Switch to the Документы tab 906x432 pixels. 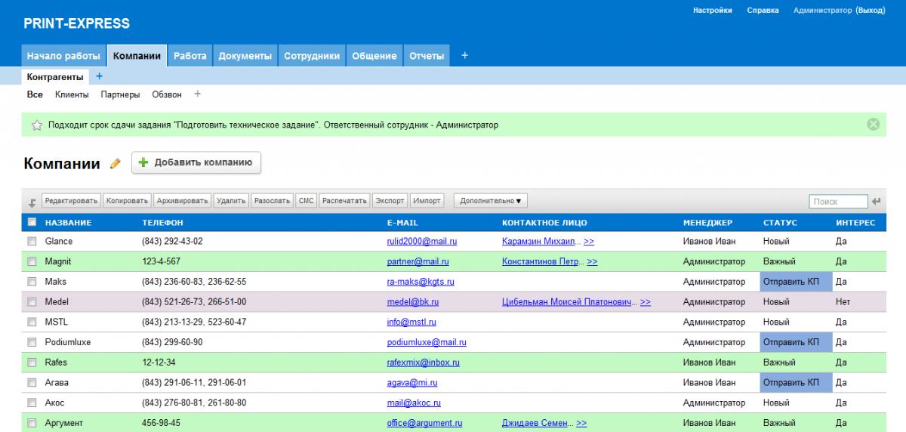coord(245,56)
